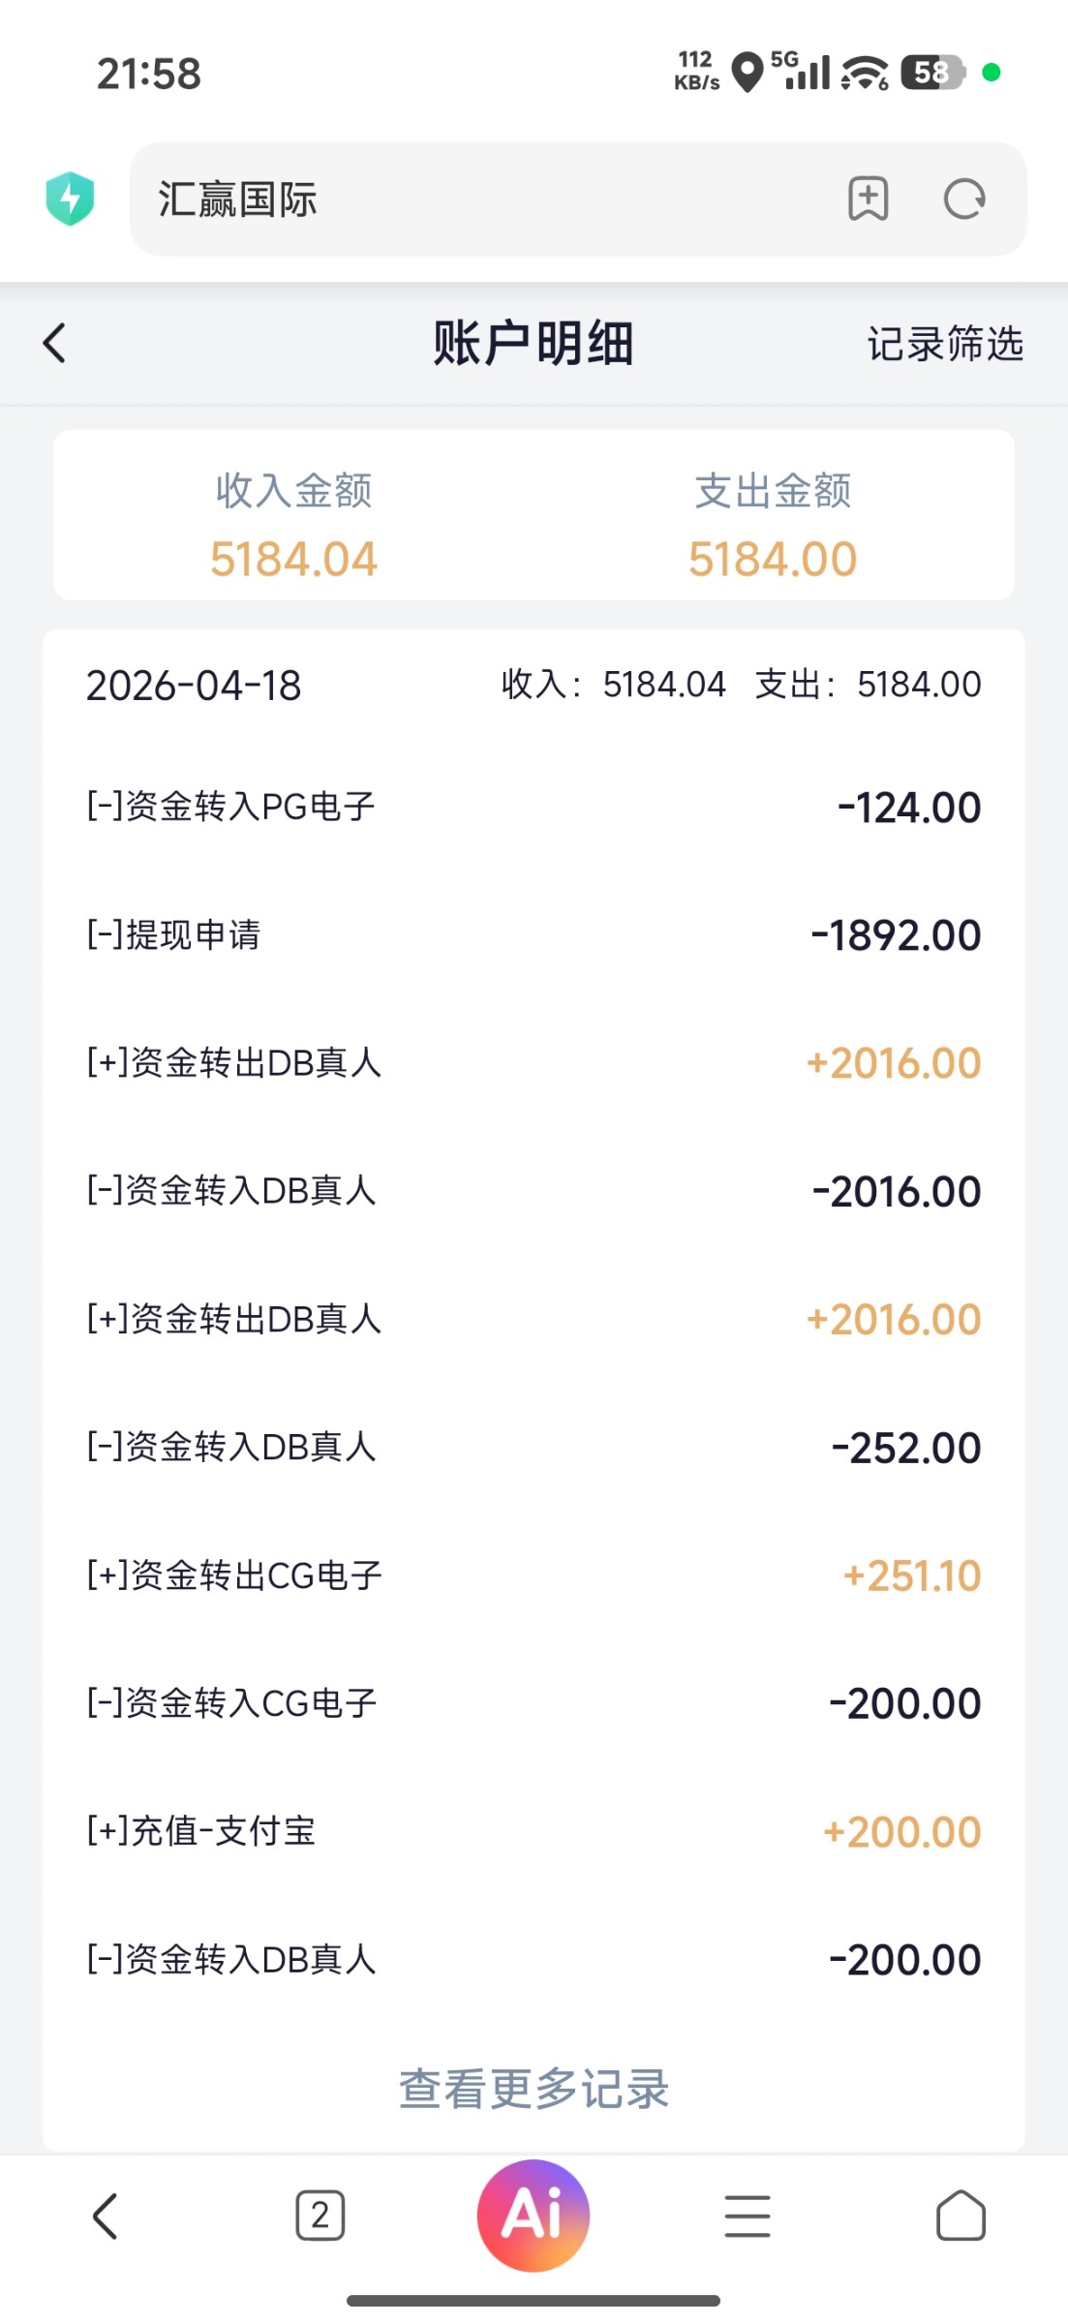Click the add bookmark icon
Viewport: 1068px width, 2324px height.
tap(868, 199)
